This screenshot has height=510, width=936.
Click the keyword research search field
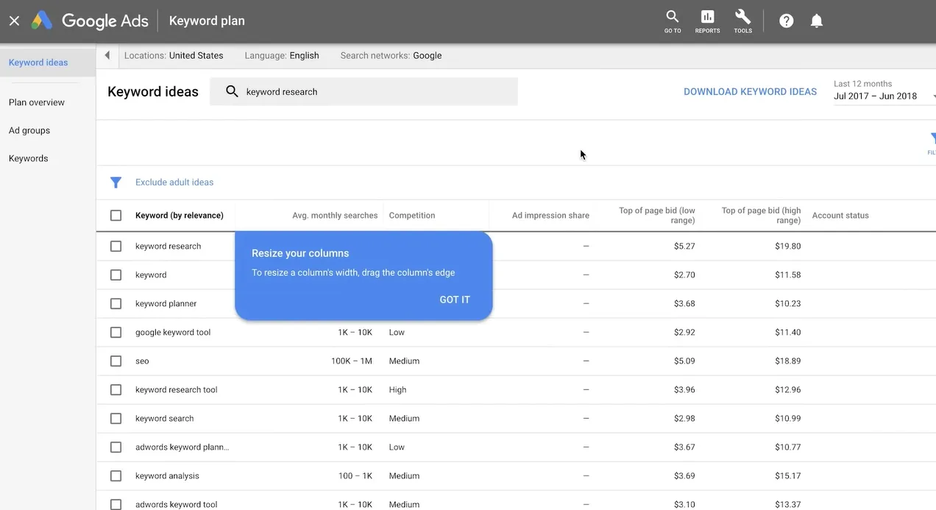click(x=364, y=92)
